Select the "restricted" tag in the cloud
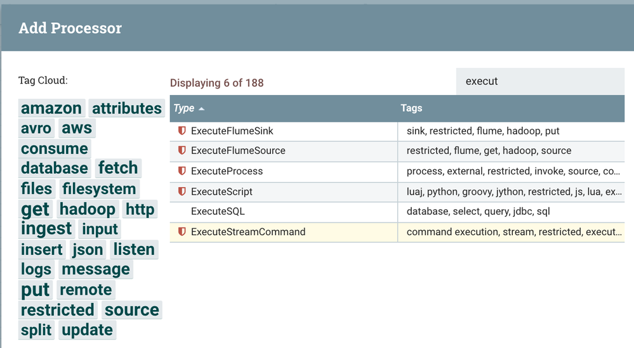Viewport: 634px width, 348px height. pyautogui.click(x=58, y=310)
